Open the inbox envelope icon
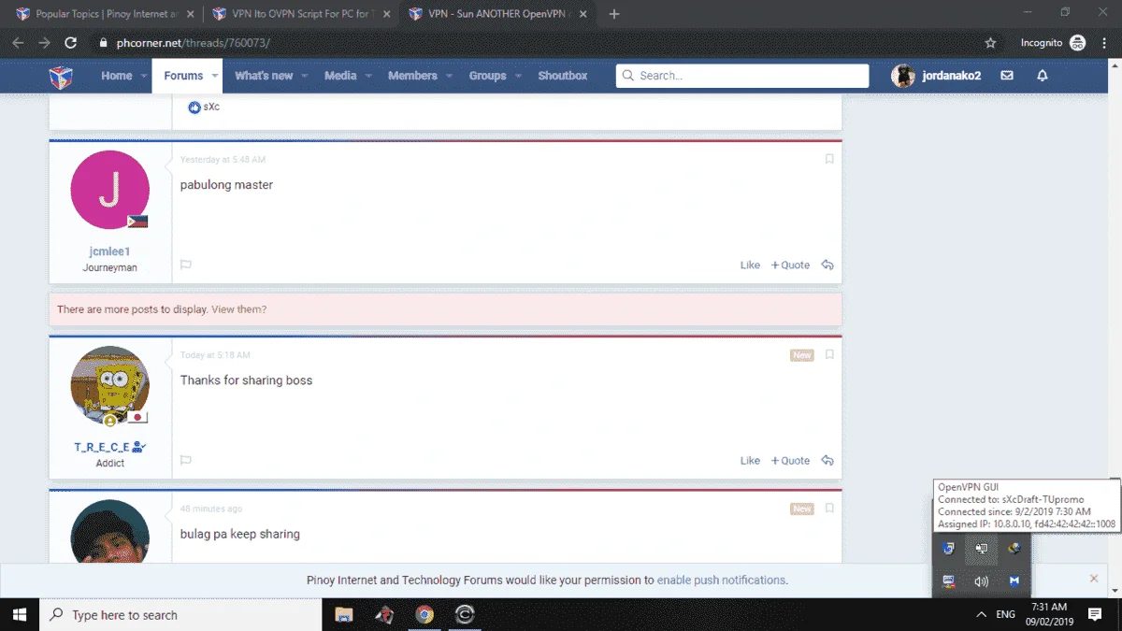The image size is (1122, 631). point(1007,76)
